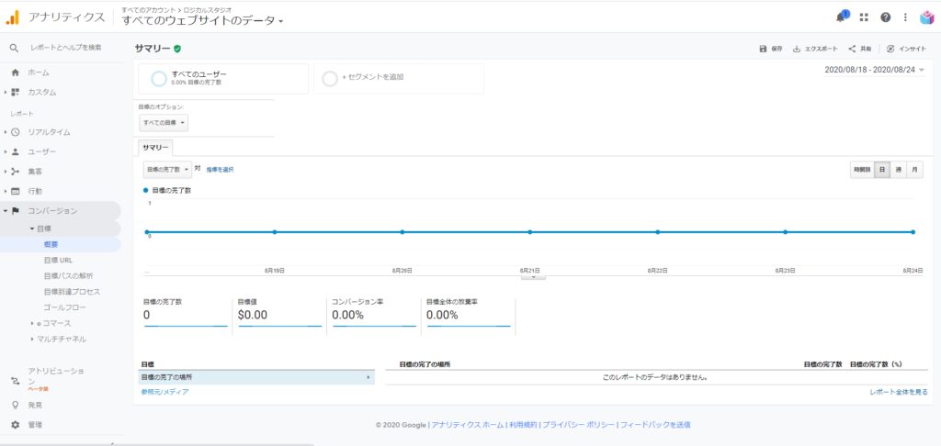Click the search magnifier icon in sidebar
The image size is (941, 446).
[15, 48]
